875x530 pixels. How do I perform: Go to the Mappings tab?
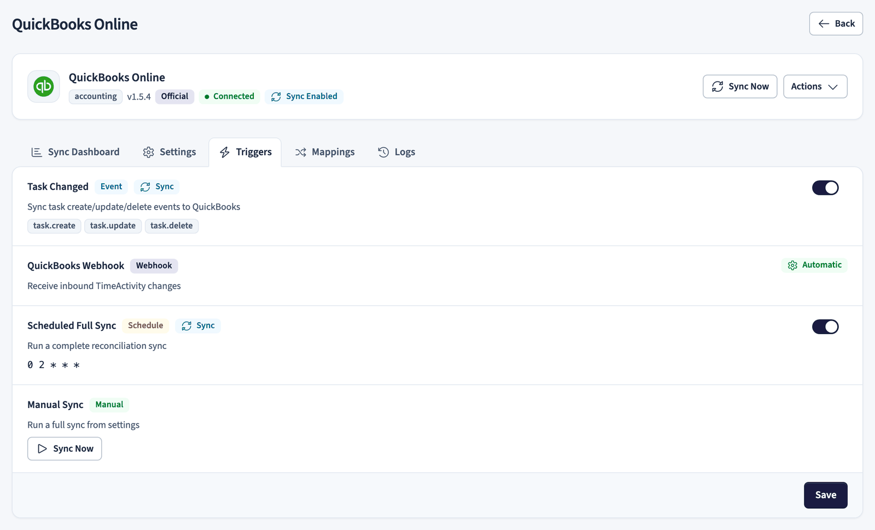tap(325, 152)
